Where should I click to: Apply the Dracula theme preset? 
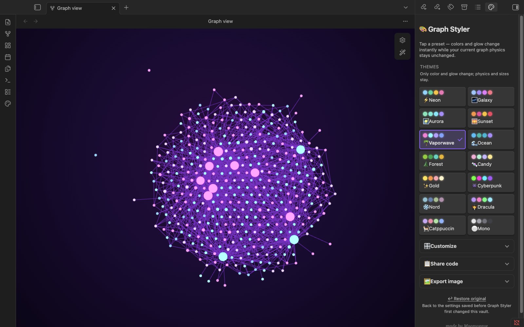[491, 204]
